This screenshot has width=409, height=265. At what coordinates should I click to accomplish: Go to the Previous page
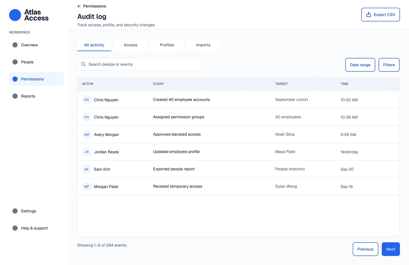365,249
